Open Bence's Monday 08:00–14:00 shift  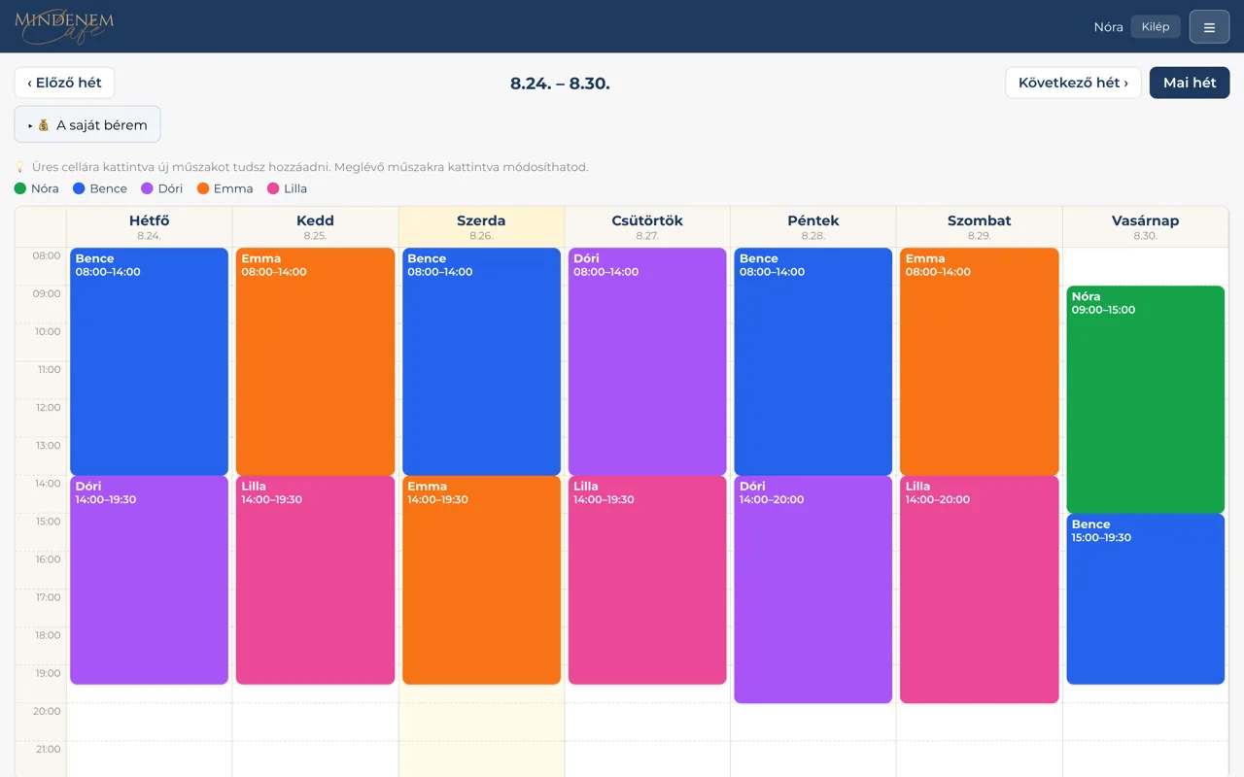tap(150, 361)
